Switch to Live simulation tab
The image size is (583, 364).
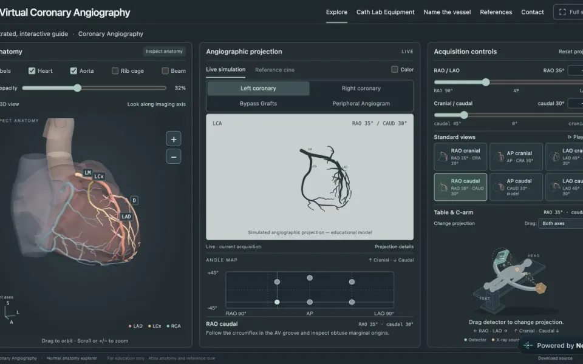(x=226, y=69)
